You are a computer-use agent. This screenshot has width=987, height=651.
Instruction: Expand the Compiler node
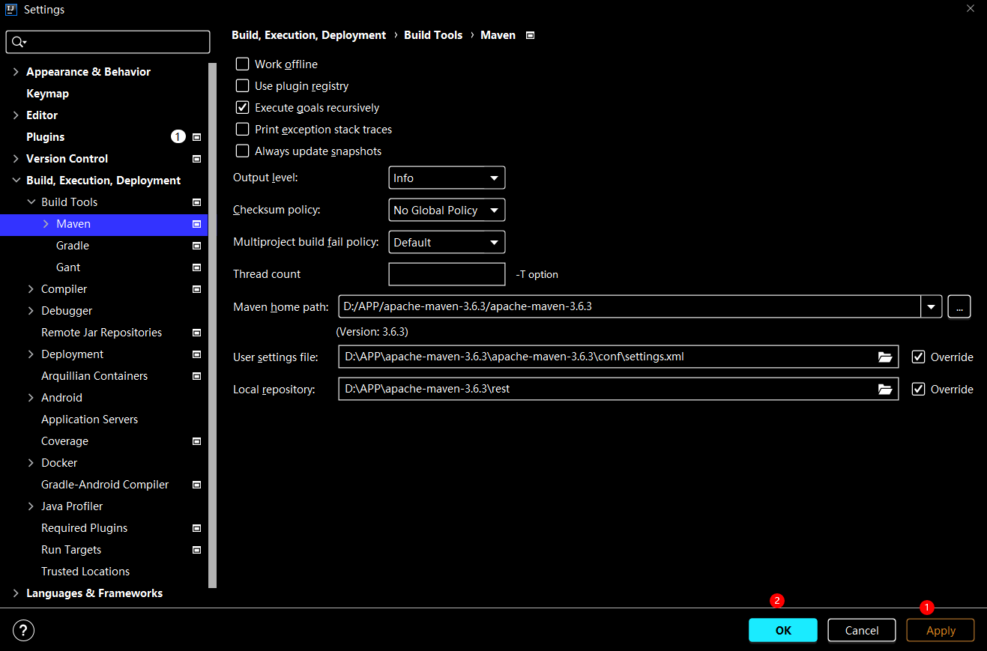pos(31,289)
